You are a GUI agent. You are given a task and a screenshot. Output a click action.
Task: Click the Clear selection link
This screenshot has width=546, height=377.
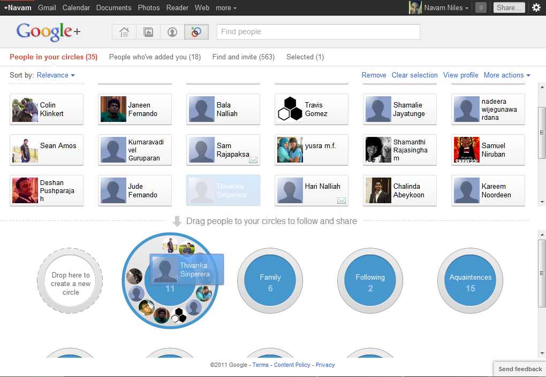coord(414,75)
